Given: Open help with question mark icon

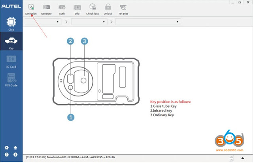Looking at the screenshot, I should [7, 155].
